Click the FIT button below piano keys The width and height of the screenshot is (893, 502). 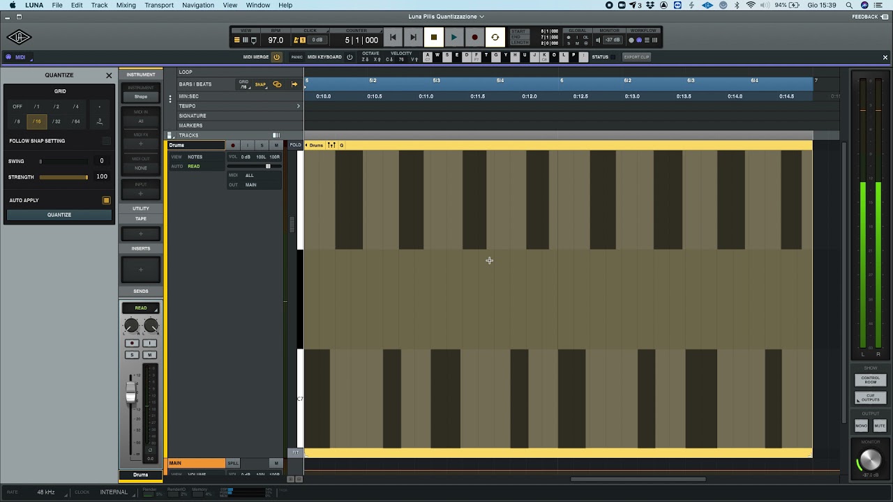pyautogui.click(x=295, y=452)
